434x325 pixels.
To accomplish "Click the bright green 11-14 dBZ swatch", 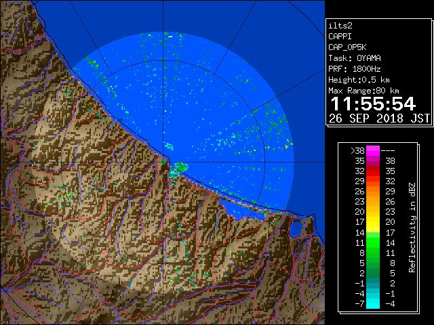I will coord(373,242).
